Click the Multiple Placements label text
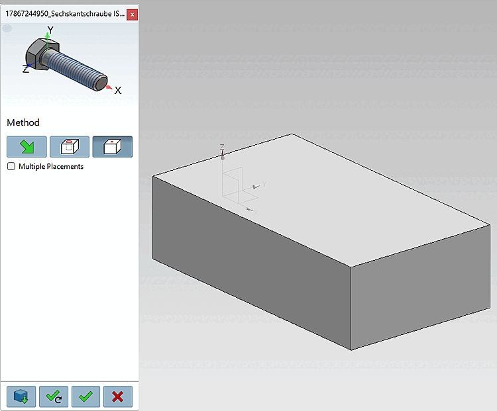This screenshot has height=411, width=497. coord(51,166)
